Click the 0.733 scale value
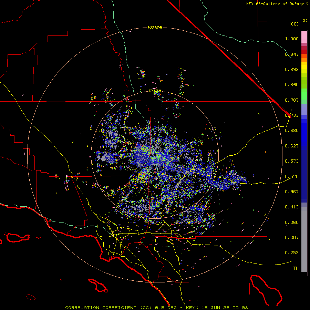 coord(292,115)
